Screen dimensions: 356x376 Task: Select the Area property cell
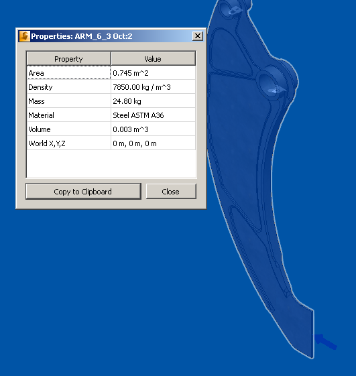click(68, 72)
